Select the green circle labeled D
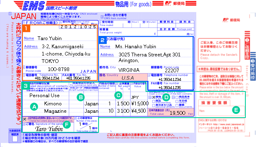The height and width of the screenshot is (147, 256). click(166, 97)
